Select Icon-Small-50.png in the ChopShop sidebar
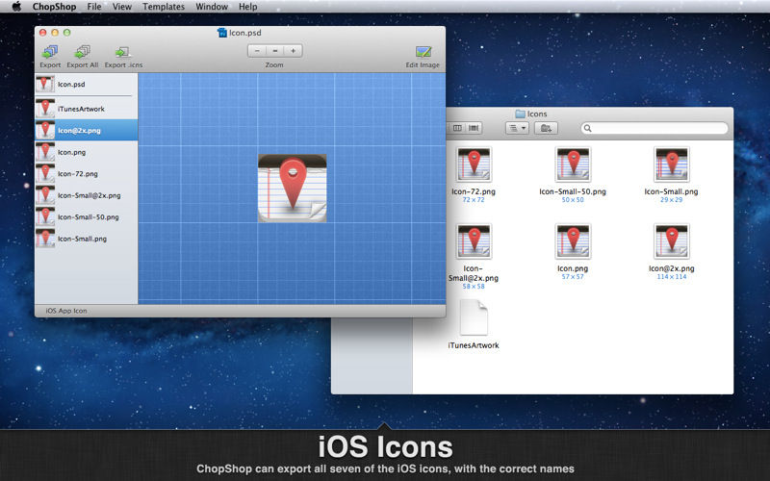This screenshot has width=770, height=481. pyautogui.click(x=87, y=217)
